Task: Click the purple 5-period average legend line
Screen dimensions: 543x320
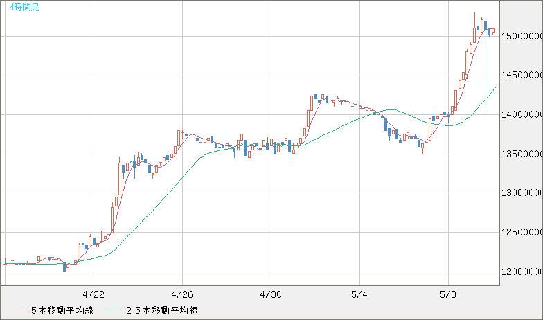Action: (18, 310)
